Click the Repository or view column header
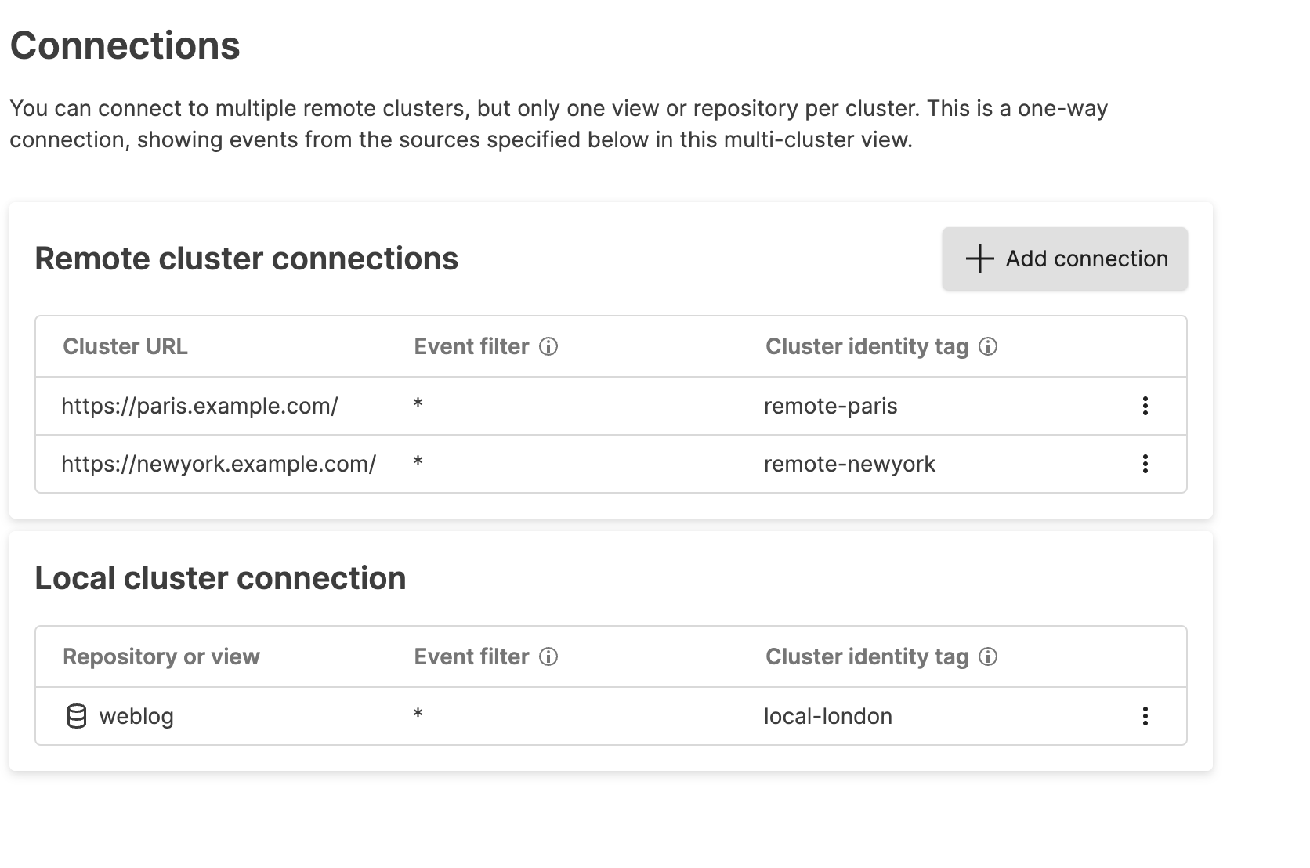The height and width of the screenshot is (868, 1310). (x=161, y=656)
